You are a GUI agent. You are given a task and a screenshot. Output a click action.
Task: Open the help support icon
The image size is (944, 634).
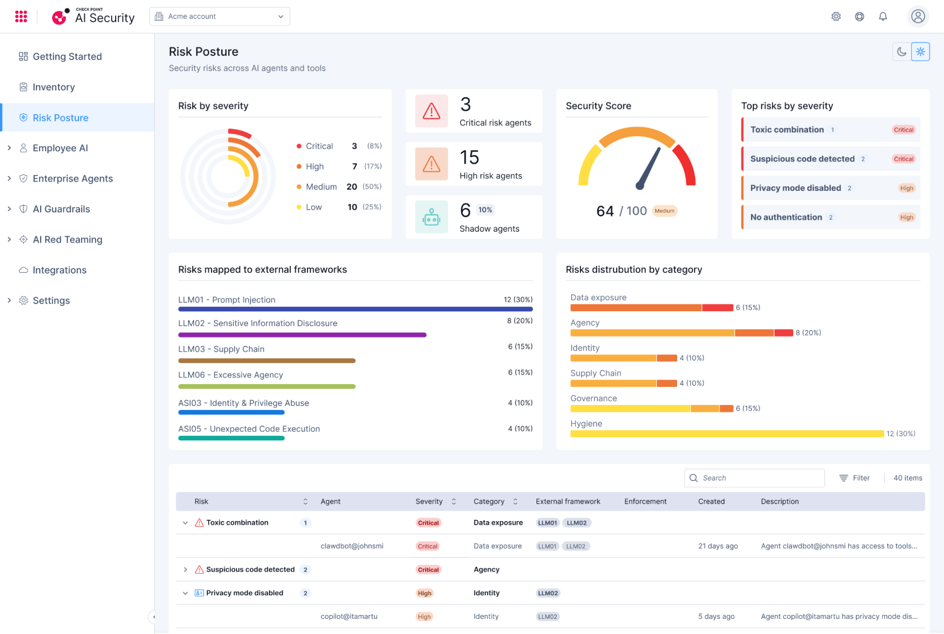coord(859,17)
